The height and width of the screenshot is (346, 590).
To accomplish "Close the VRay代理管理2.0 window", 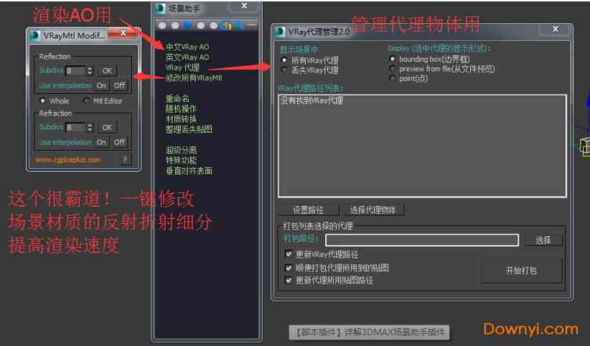I will coord(555,29).
